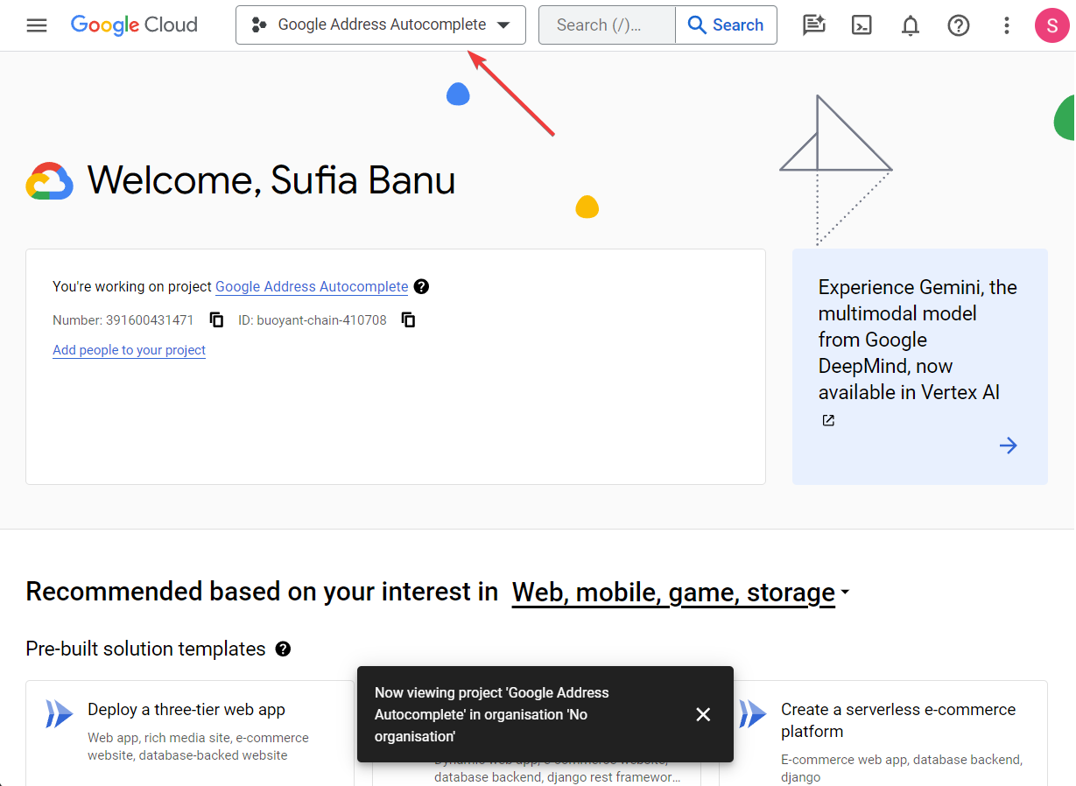This screenshot has width=1076, height=786.
Task: Click the Google Cloud logo
Action: (134, 25)
